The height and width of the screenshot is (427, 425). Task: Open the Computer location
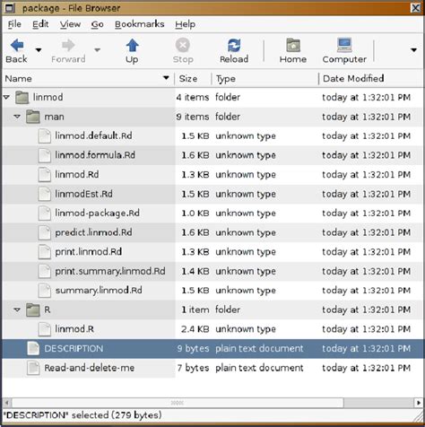pos(344,50)
